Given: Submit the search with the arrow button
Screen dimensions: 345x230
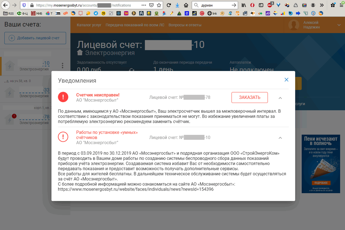Looking at the screenshot, I should click(234, 5).
